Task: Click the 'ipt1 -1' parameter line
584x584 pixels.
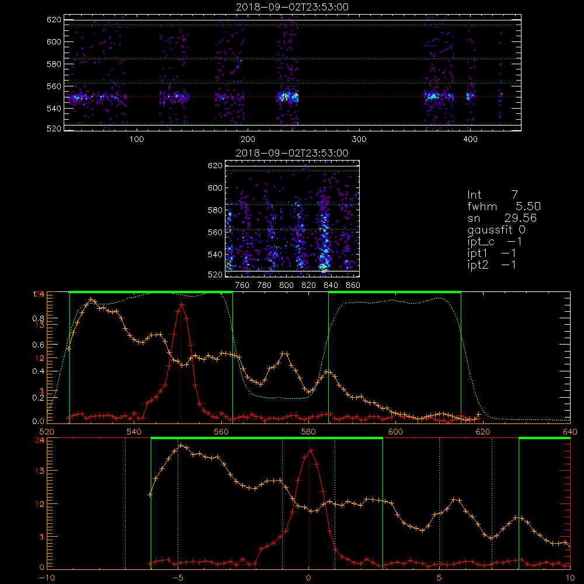Action: pos(492,253)
